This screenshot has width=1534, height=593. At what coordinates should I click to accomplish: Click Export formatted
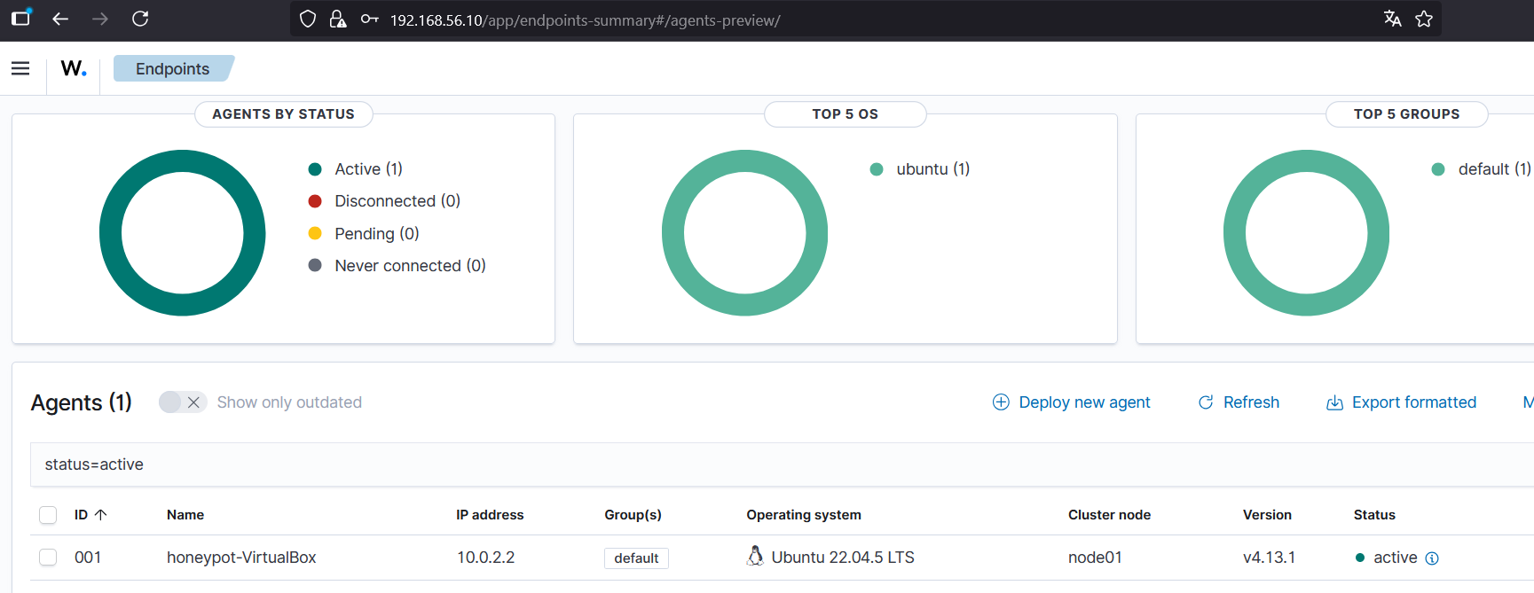(x=1401, y=402)
